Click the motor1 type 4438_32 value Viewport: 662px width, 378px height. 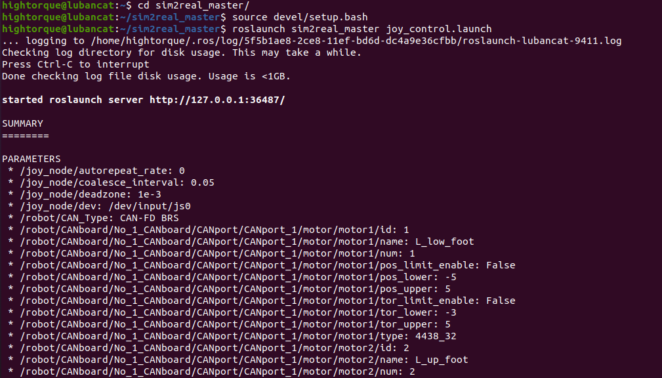(436, 337)
